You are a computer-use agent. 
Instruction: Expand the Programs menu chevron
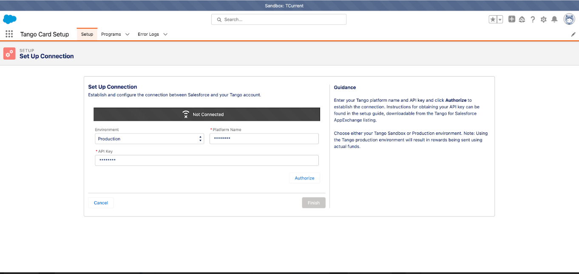[x=127, y=34]
